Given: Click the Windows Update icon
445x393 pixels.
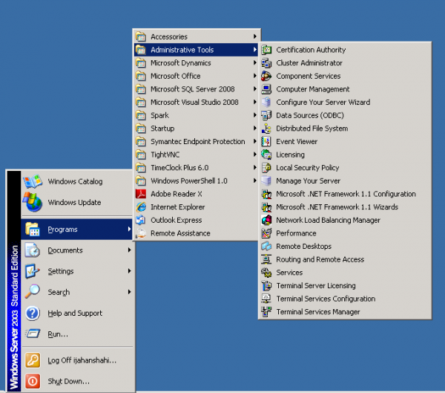Looking at the screenshot, I should point(33,202).
